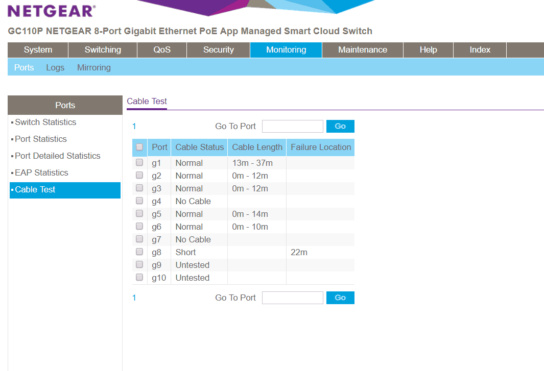Click the bottom Go To Port field
This screenshot has height=371, width=544.
point(292,298)
